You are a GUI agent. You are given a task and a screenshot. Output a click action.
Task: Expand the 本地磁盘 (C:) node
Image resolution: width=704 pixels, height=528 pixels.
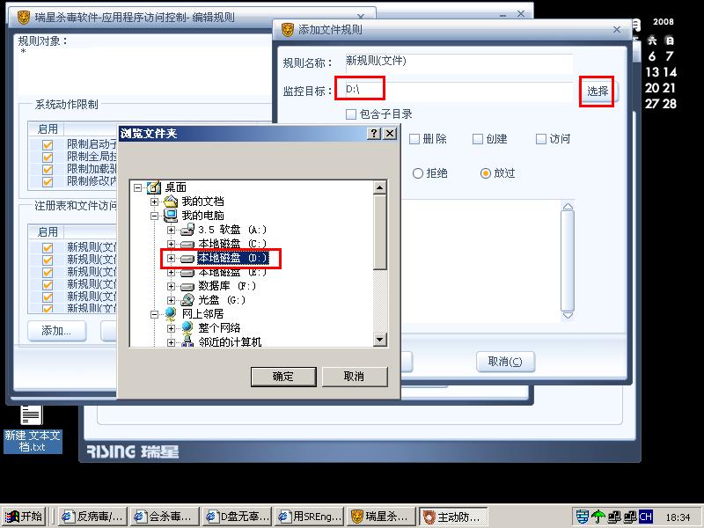(x=171, y=245)
